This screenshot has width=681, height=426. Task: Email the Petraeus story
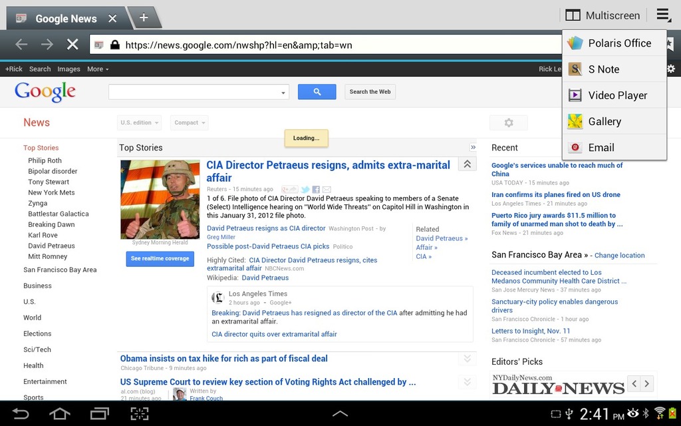click(x=327, y=190)
